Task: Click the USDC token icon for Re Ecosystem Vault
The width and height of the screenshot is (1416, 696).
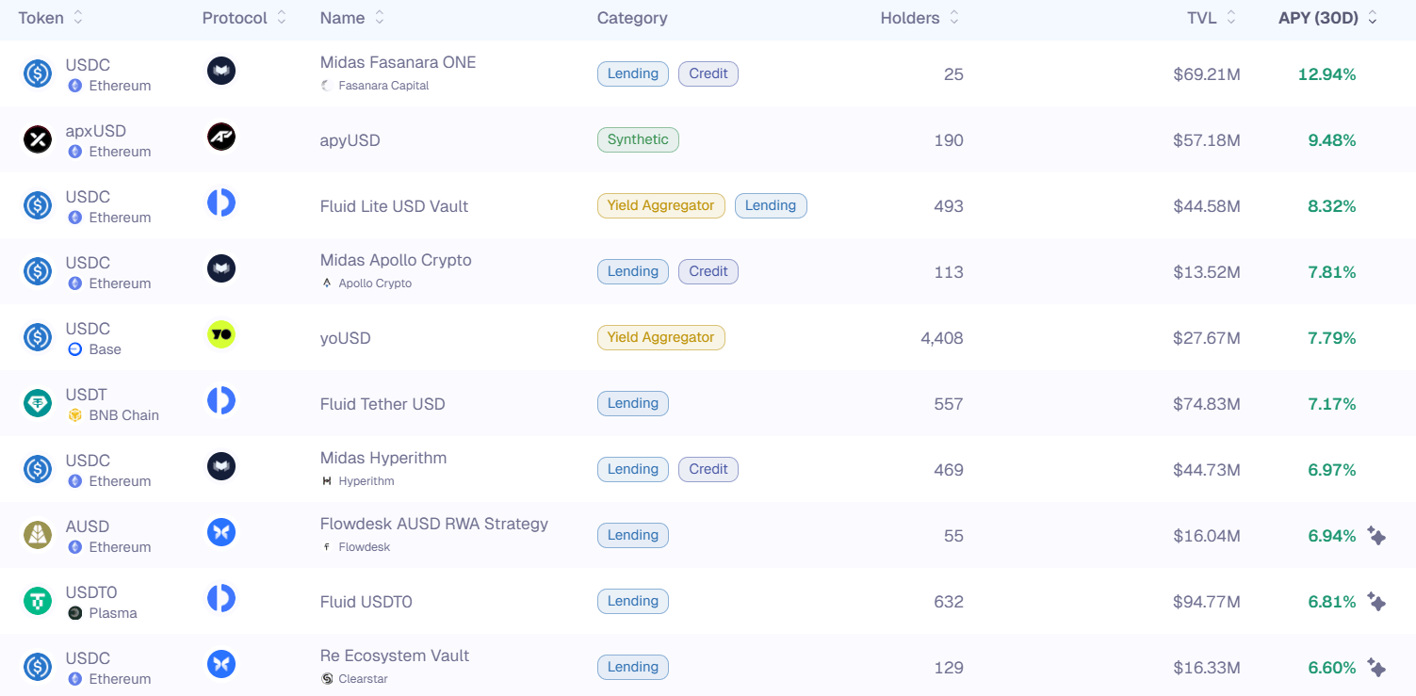Action: pyautogui.click(x=38, y=667)
